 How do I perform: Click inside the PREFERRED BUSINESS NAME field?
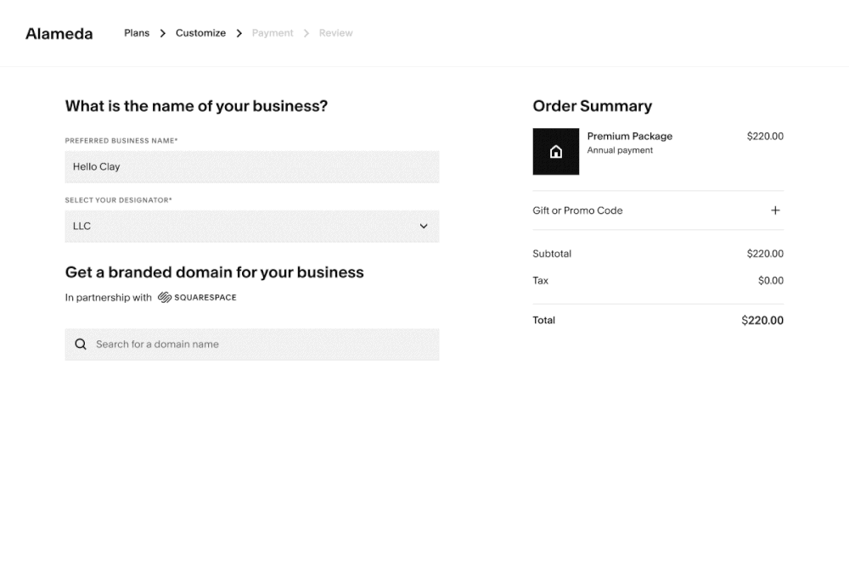[252, 166]
